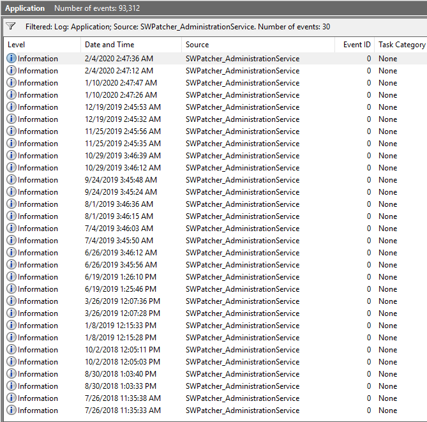Click info icon for 1/10/2020 2:47:26 AM event
The height and width of the screenshot is (422, 427).
11,95
